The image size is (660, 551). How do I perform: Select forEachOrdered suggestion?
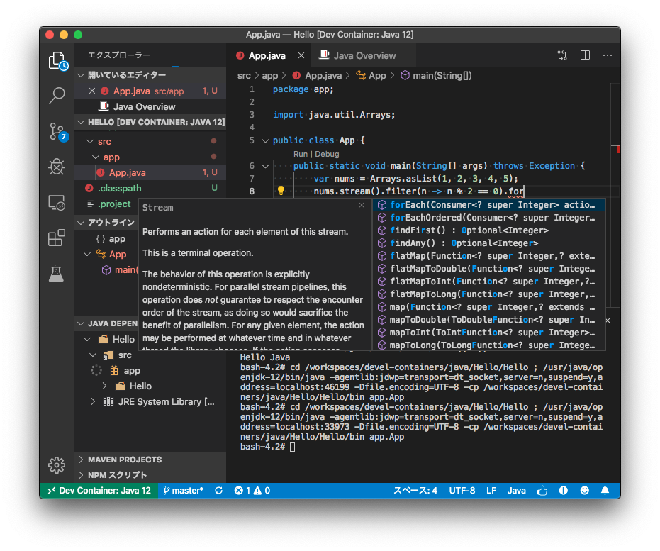pos(488,218)
